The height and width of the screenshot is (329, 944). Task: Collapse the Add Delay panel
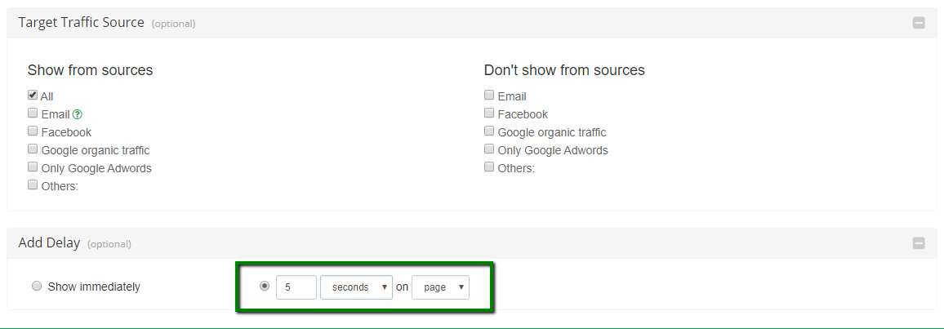click(919, 242)
